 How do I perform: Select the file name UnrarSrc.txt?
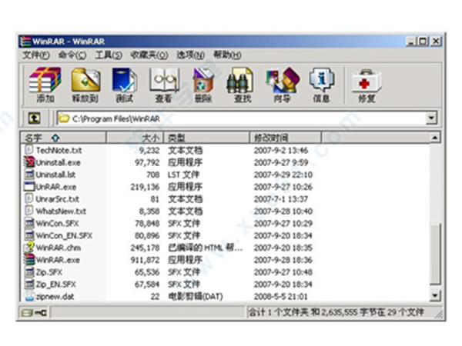pos(58,199)
